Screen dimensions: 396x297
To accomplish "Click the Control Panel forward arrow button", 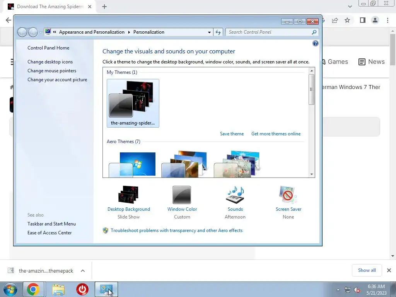I will [33, 32].
